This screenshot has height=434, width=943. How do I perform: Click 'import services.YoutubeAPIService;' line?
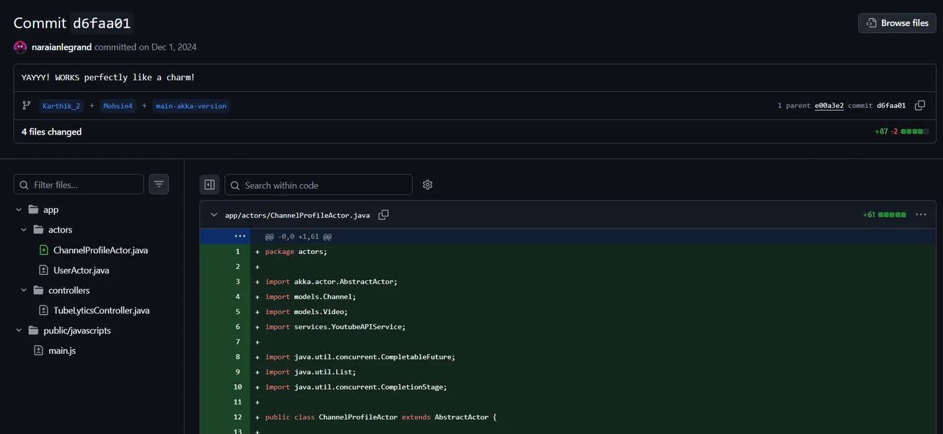tap(335, 327)
